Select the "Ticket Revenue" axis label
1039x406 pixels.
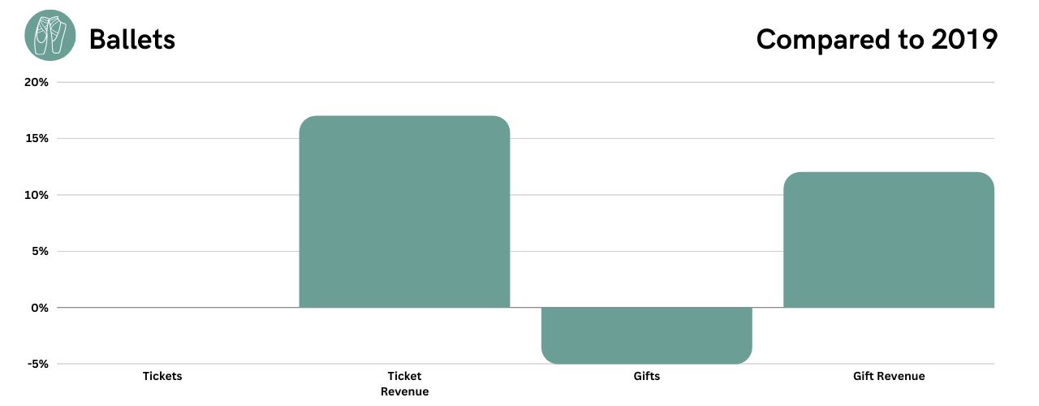tap(404, 383)
